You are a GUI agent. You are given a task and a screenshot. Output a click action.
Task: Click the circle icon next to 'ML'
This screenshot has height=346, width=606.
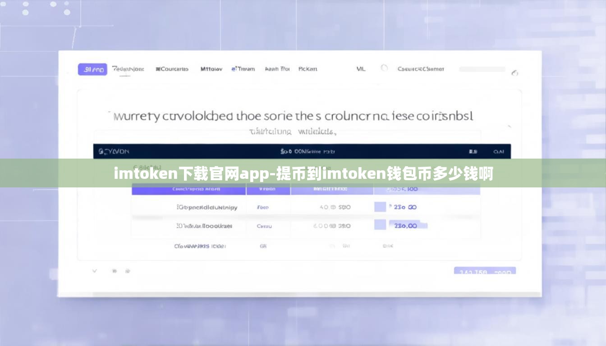(384, 68)
